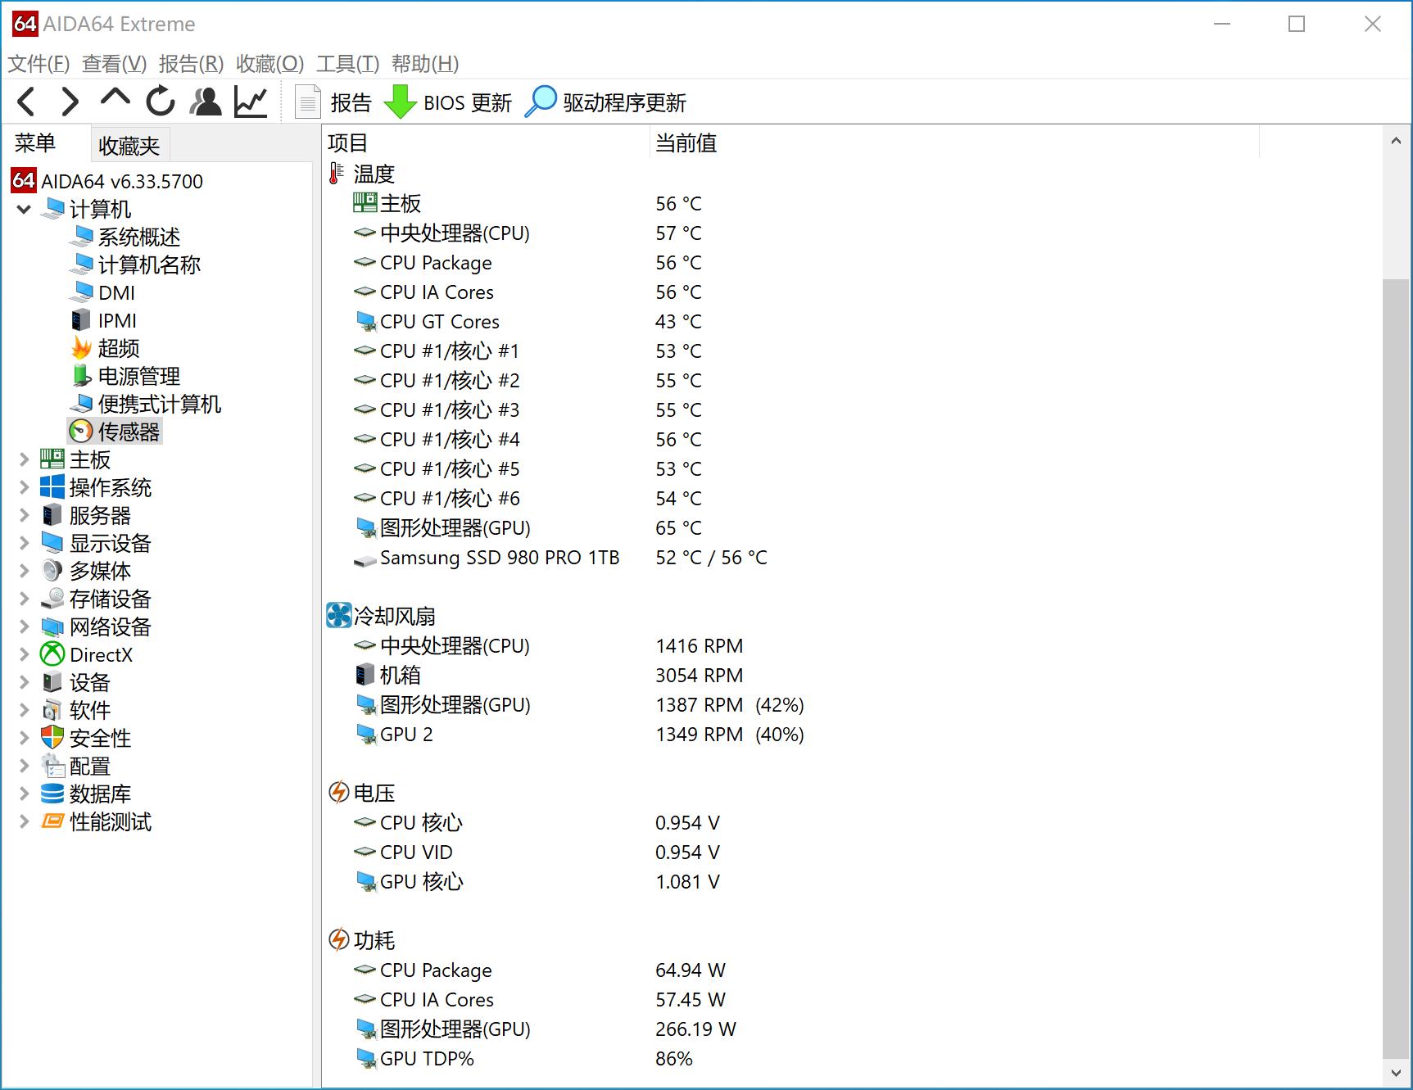Select the DirectX tree entry
1413x1090 pixels.
tap(102, 654)
